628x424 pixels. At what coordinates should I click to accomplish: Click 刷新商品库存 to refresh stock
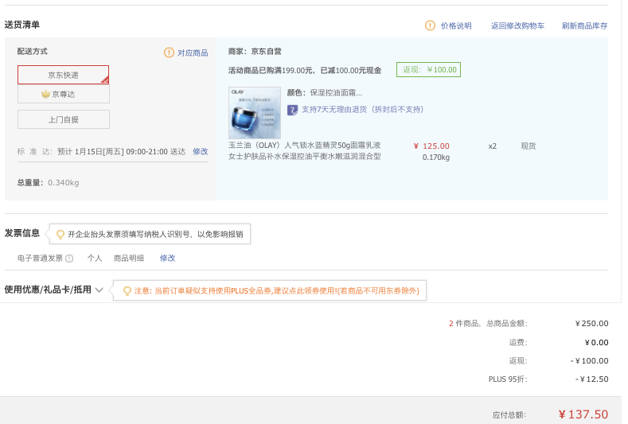pyautogui.click(x=584, y=25)
